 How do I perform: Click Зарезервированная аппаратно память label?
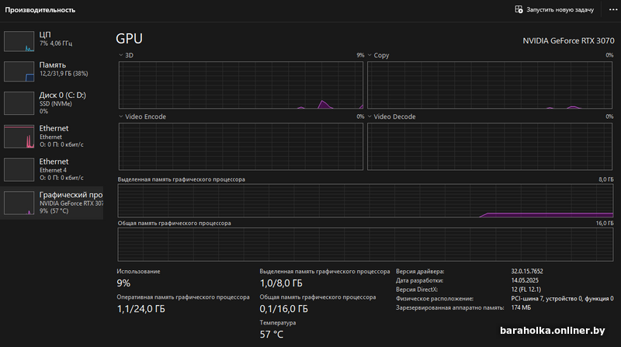pyautogui.click(x=450, y=307)
